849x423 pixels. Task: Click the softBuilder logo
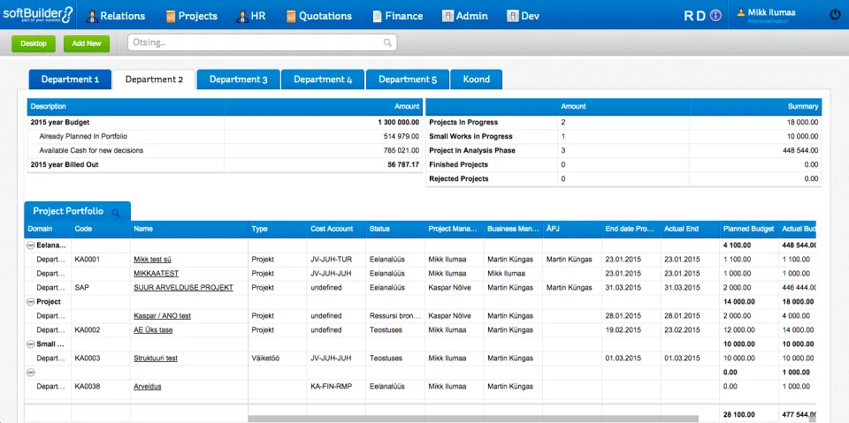point(37,15)
